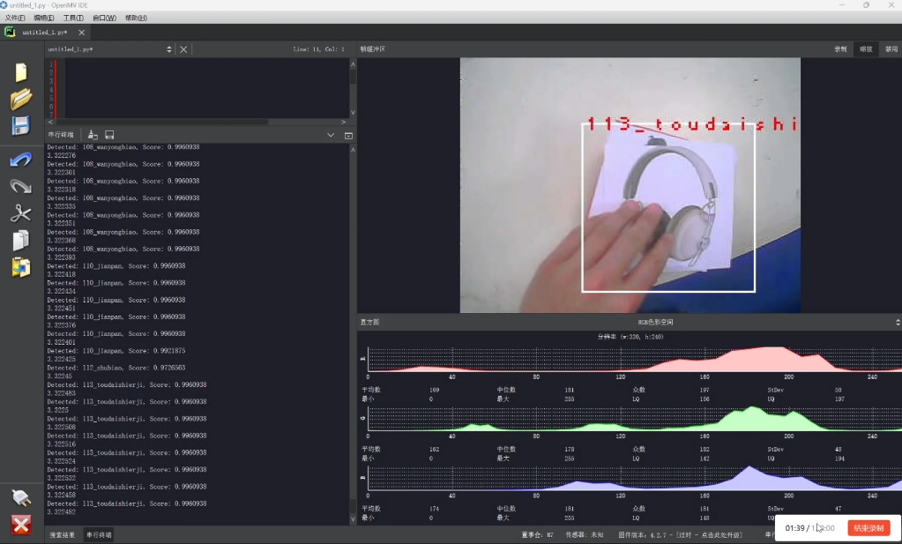Stop the running script with the red X
Image resolution: width=902 pixels, height=544 pixels.
click(x=20, y=525)
